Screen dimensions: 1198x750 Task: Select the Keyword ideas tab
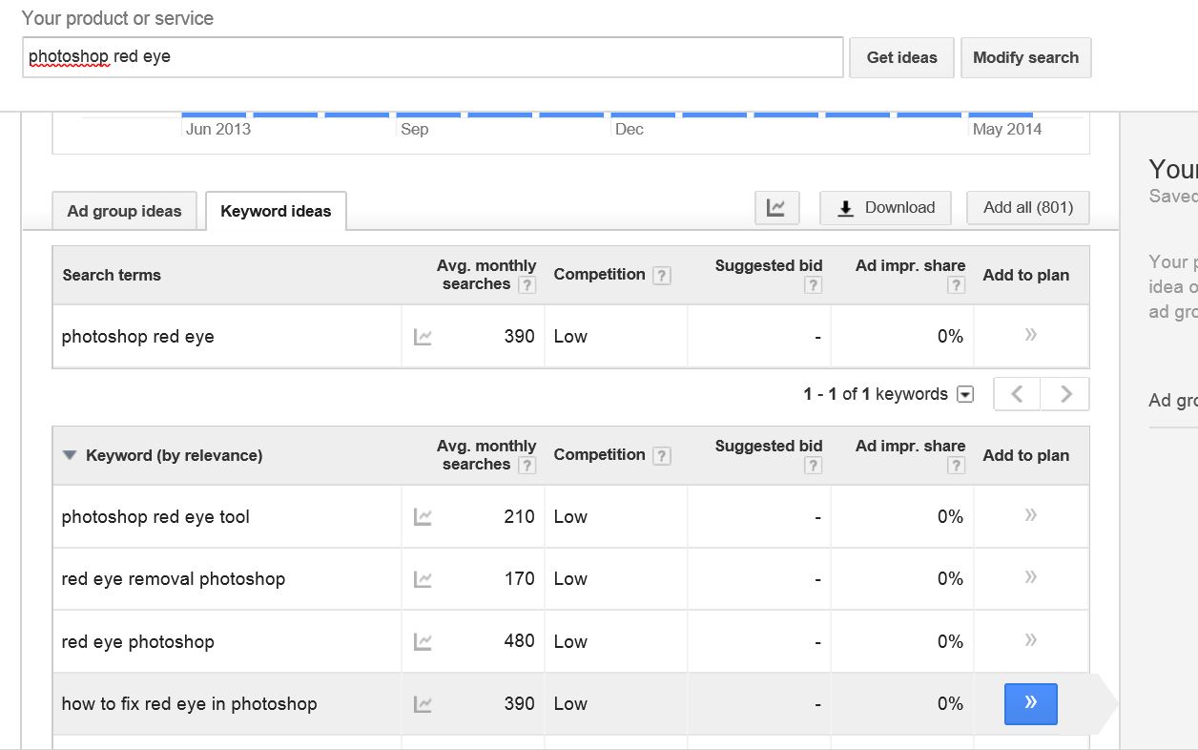pyautogui.click(x=276, y=211)
